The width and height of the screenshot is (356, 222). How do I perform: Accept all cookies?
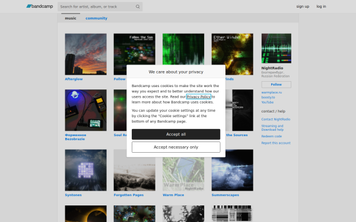click(176, 134)
